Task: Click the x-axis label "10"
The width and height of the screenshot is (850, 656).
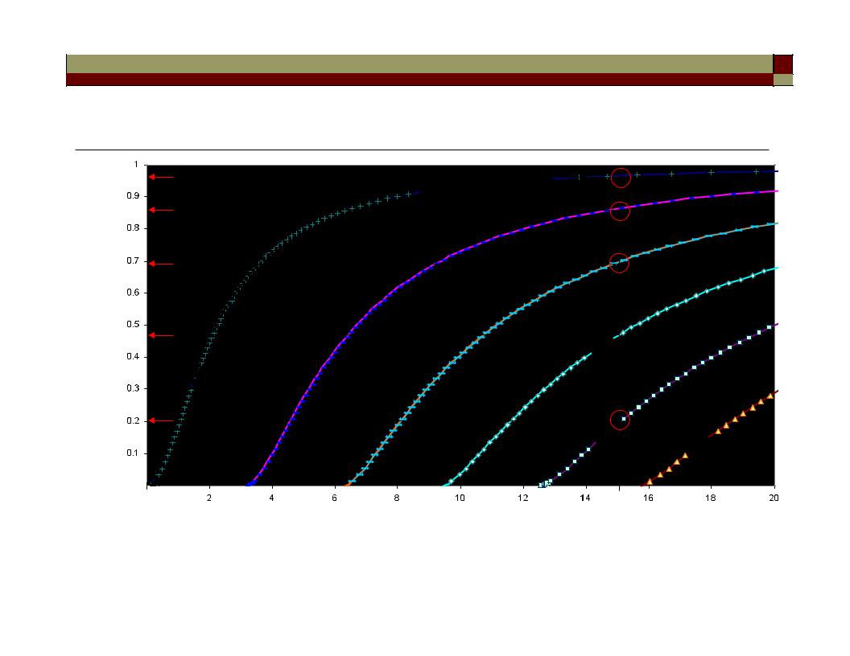Action: (x=460, y=498)
